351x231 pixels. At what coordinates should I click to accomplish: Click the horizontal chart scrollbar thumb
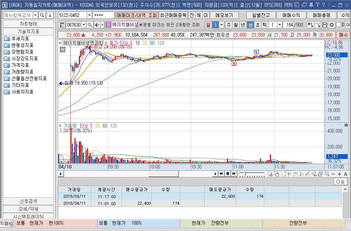pos(163,174)
